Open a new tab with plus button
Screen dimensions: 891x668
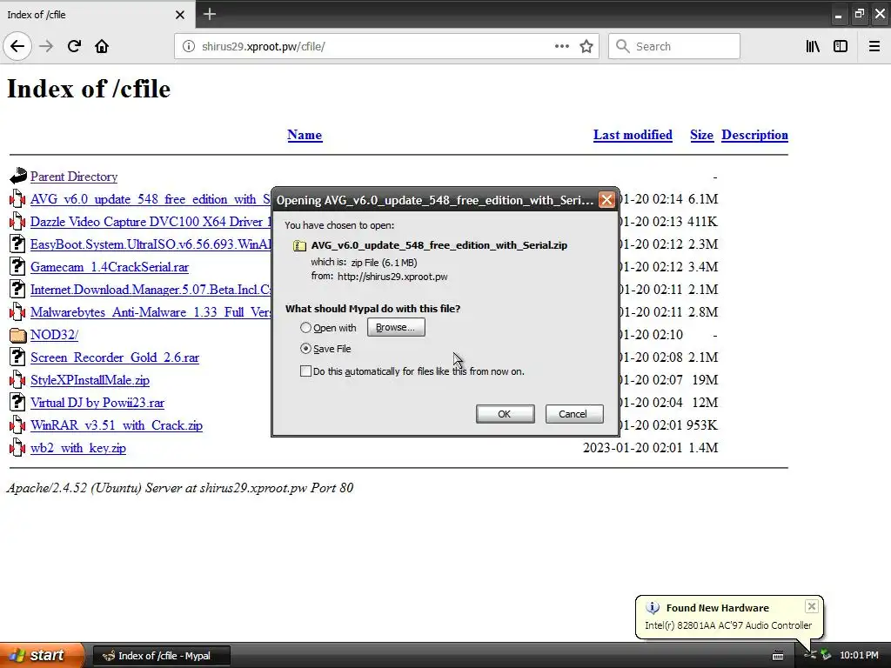(209, 14)
